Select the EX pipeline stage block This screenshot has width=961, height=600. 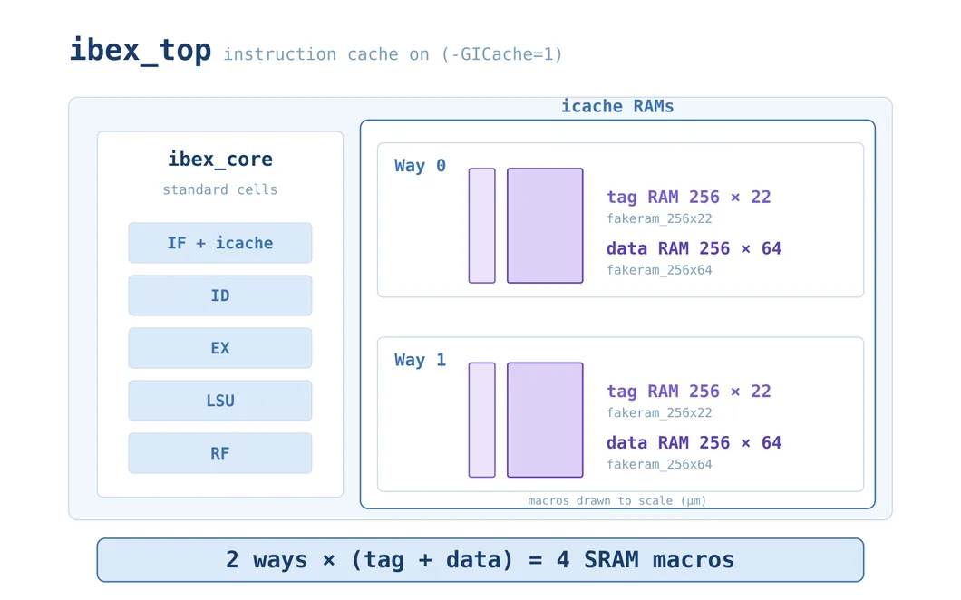pos(220,348)
